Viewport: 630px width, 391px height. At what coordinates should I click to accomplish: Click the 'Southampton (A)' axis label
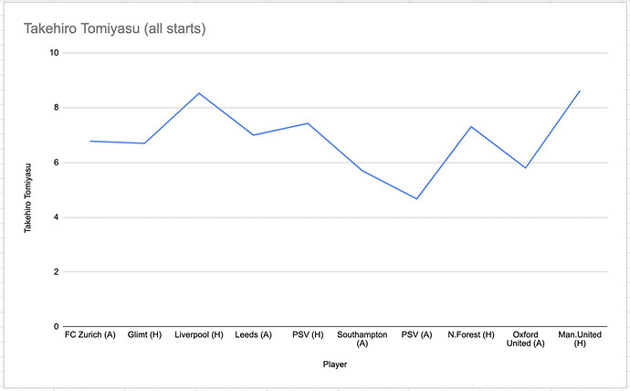pyautogui.click(x=362, y=339)
